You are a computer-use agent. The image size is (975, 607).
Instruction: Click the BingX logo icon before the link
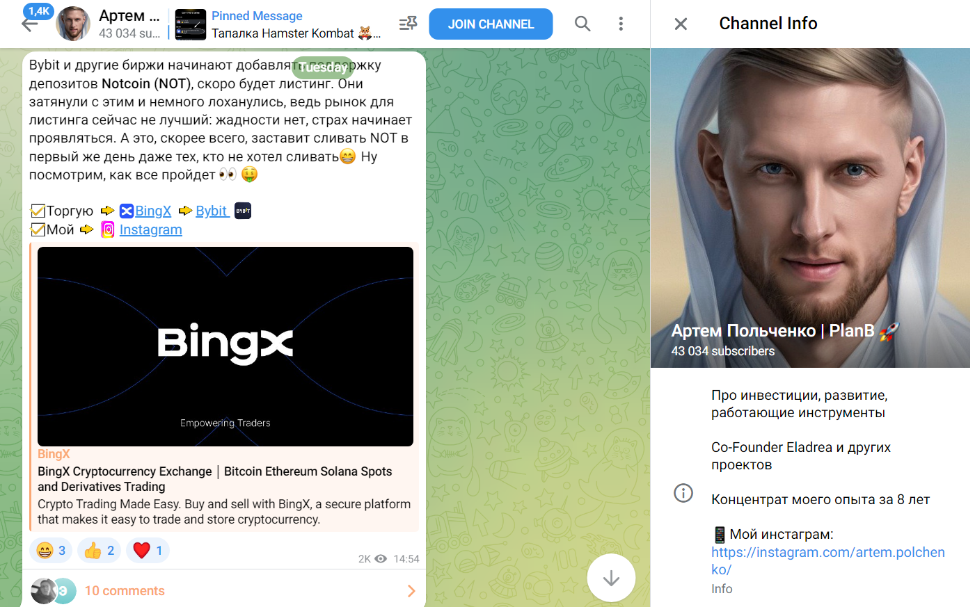(127, 211)
